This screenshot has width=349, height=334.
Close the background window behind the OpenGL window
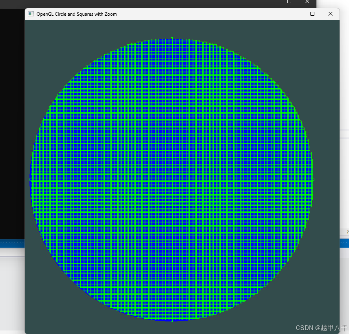[x=307, y=2]
